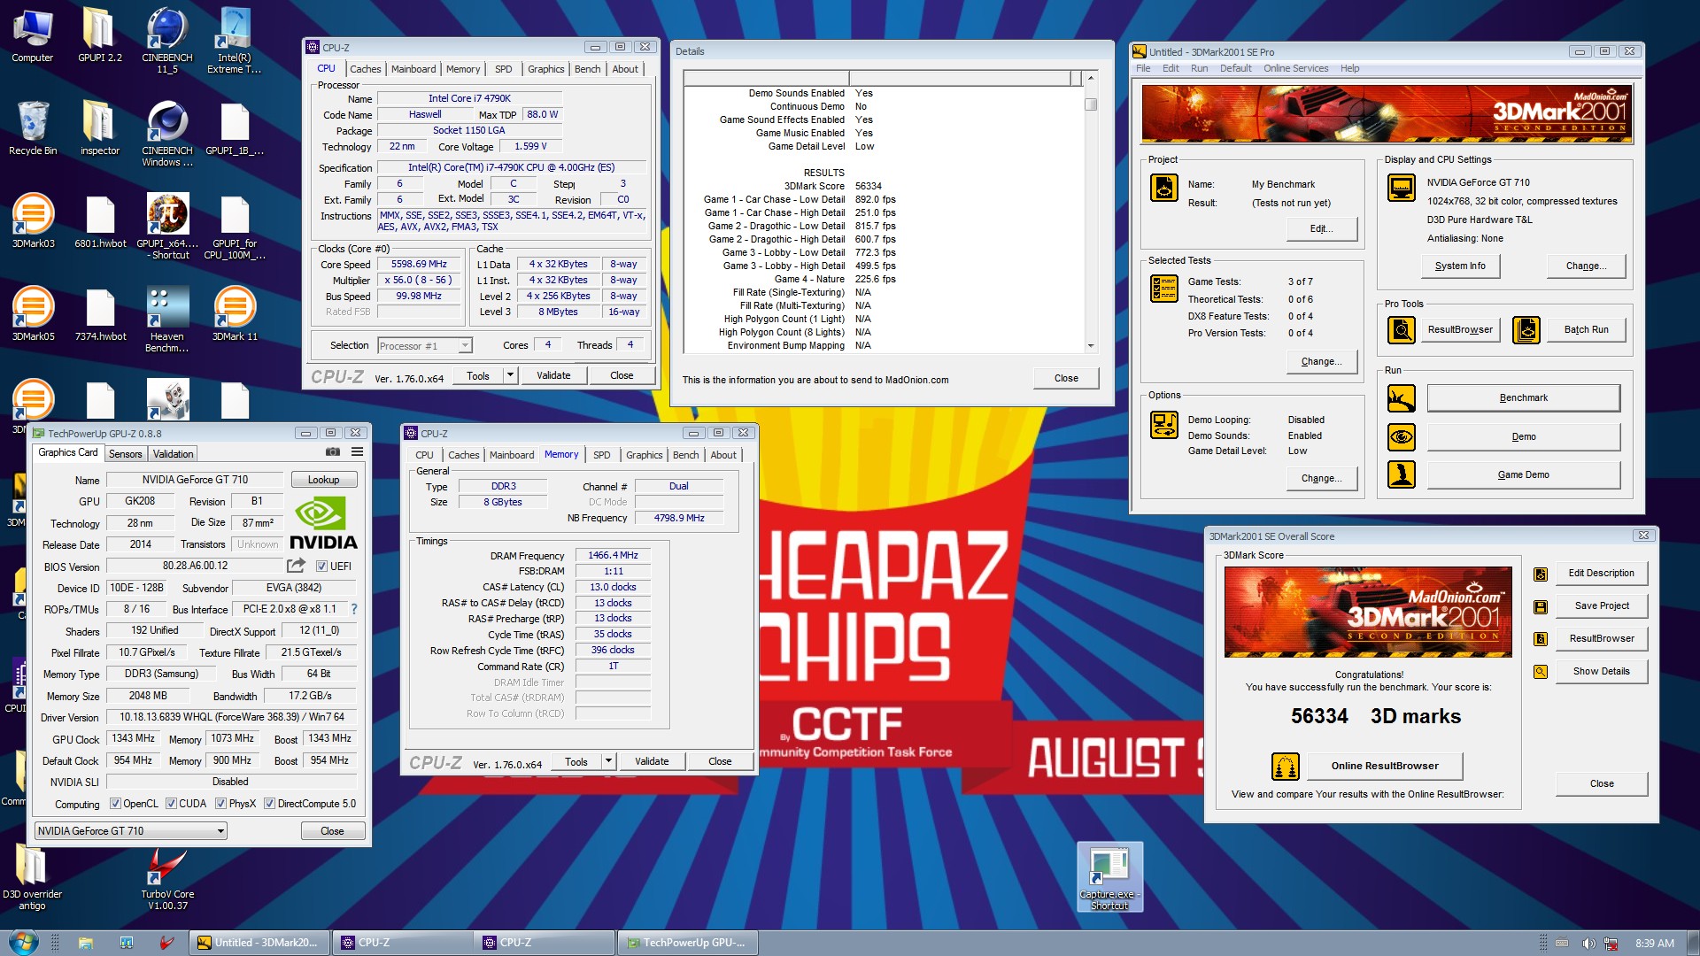Open Tools dropdown arrow in top CPU-Z
Screen dimensions: 1700x956
(510, 375)
